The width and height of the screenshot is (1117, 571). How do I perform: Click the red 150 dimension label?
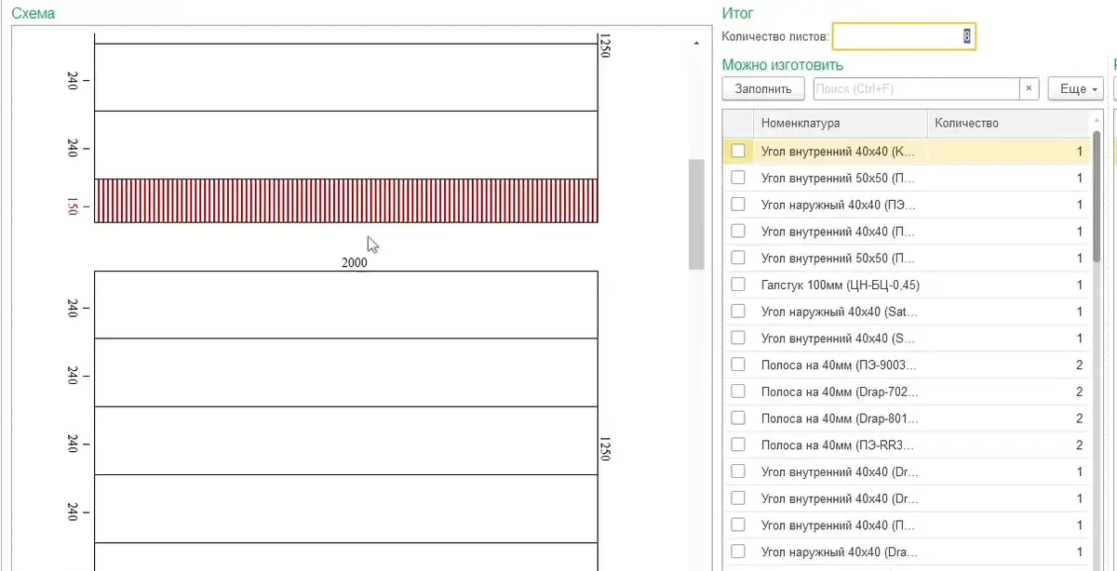pos(73,207)
